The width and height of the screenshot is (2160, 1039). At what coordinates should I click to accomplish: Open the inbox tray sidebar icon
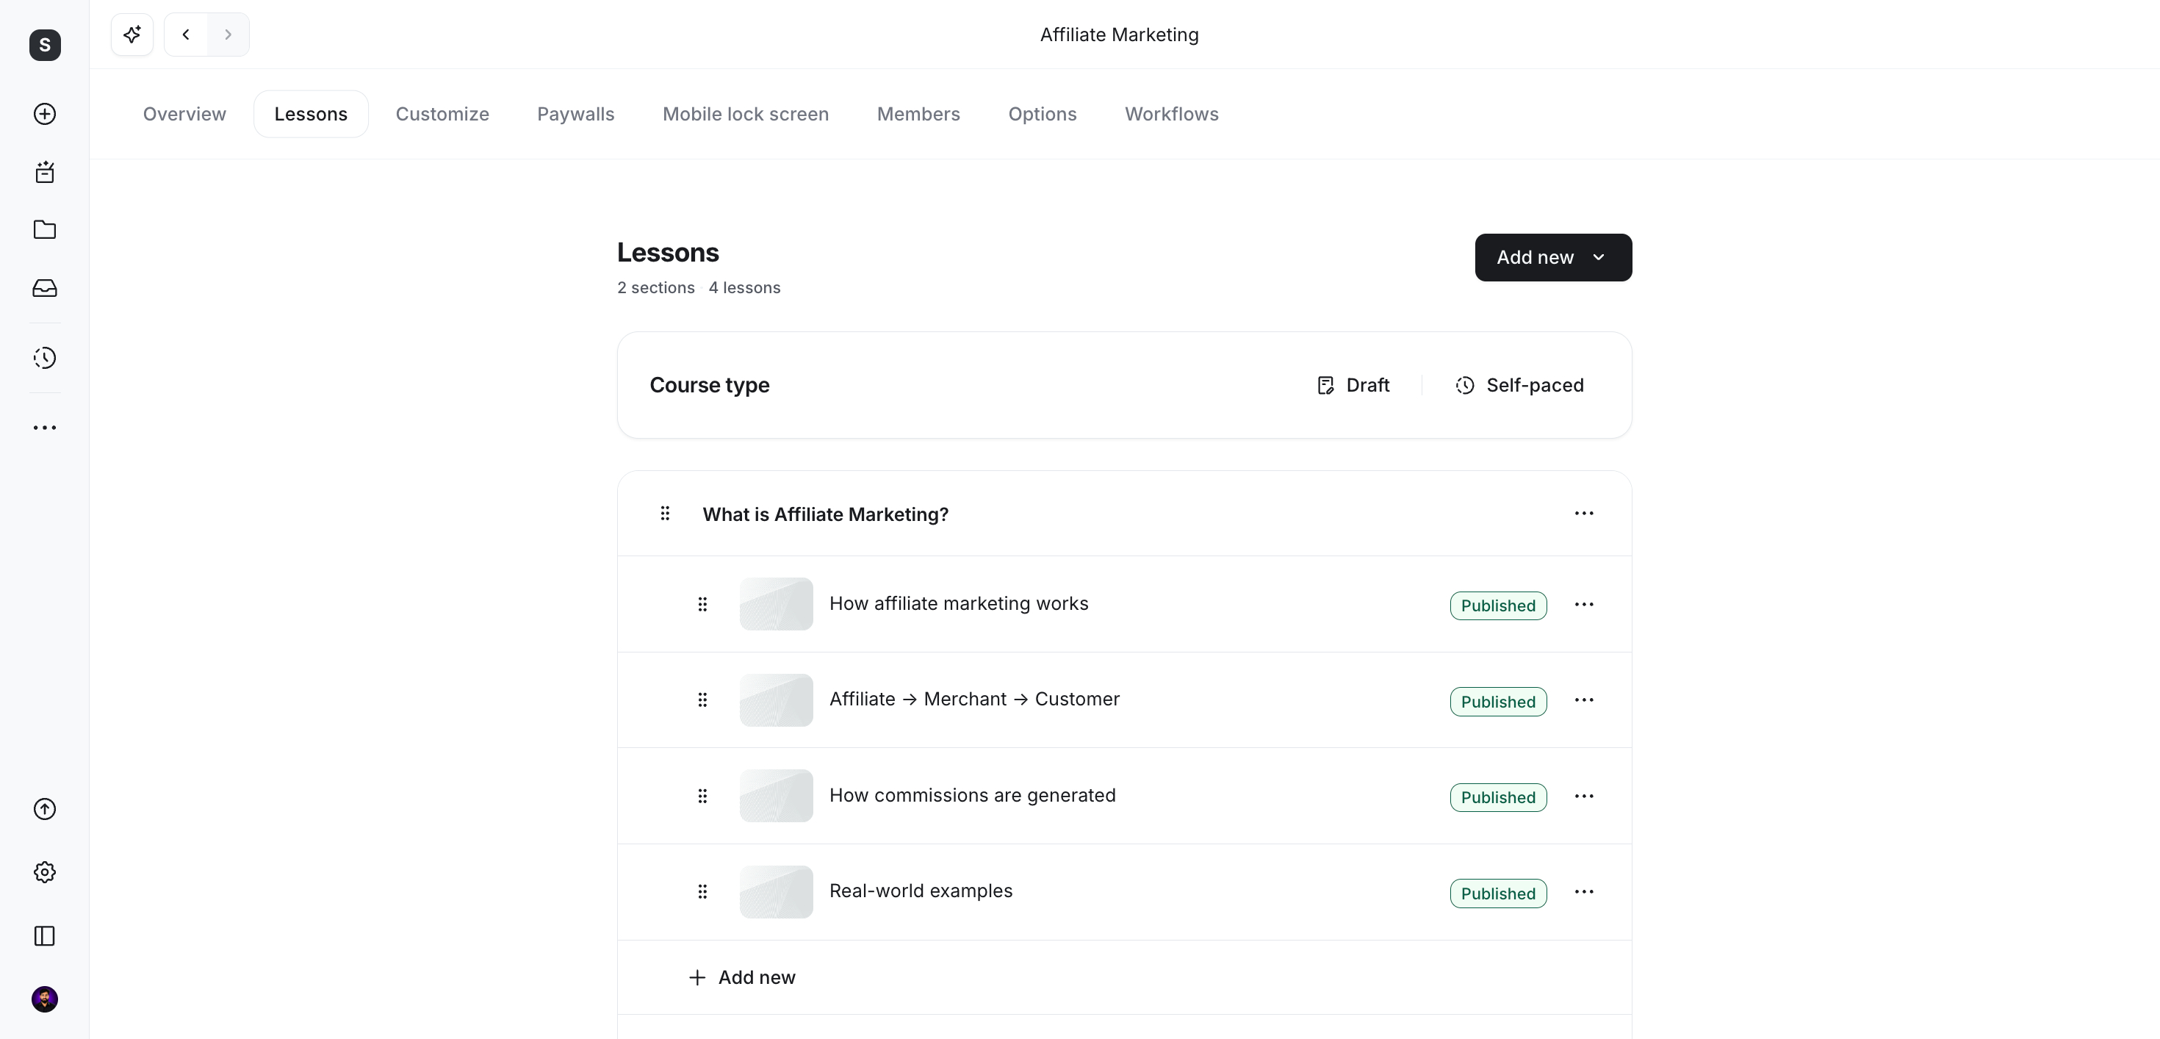pyautogui.click(x=44, y=289)
